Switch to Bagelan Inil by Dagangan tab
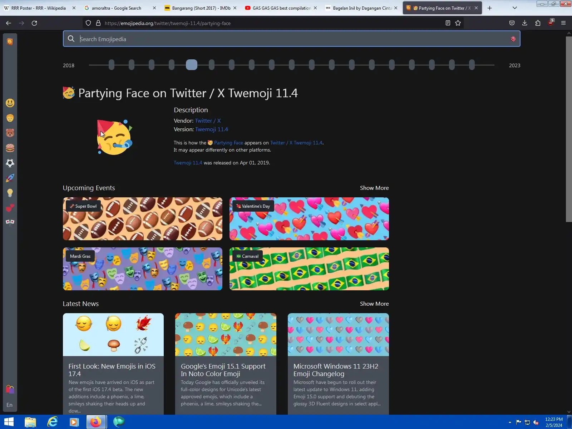The width and height of the screenshot is (572, 429). pyautogui.click(x=362, y=8)
